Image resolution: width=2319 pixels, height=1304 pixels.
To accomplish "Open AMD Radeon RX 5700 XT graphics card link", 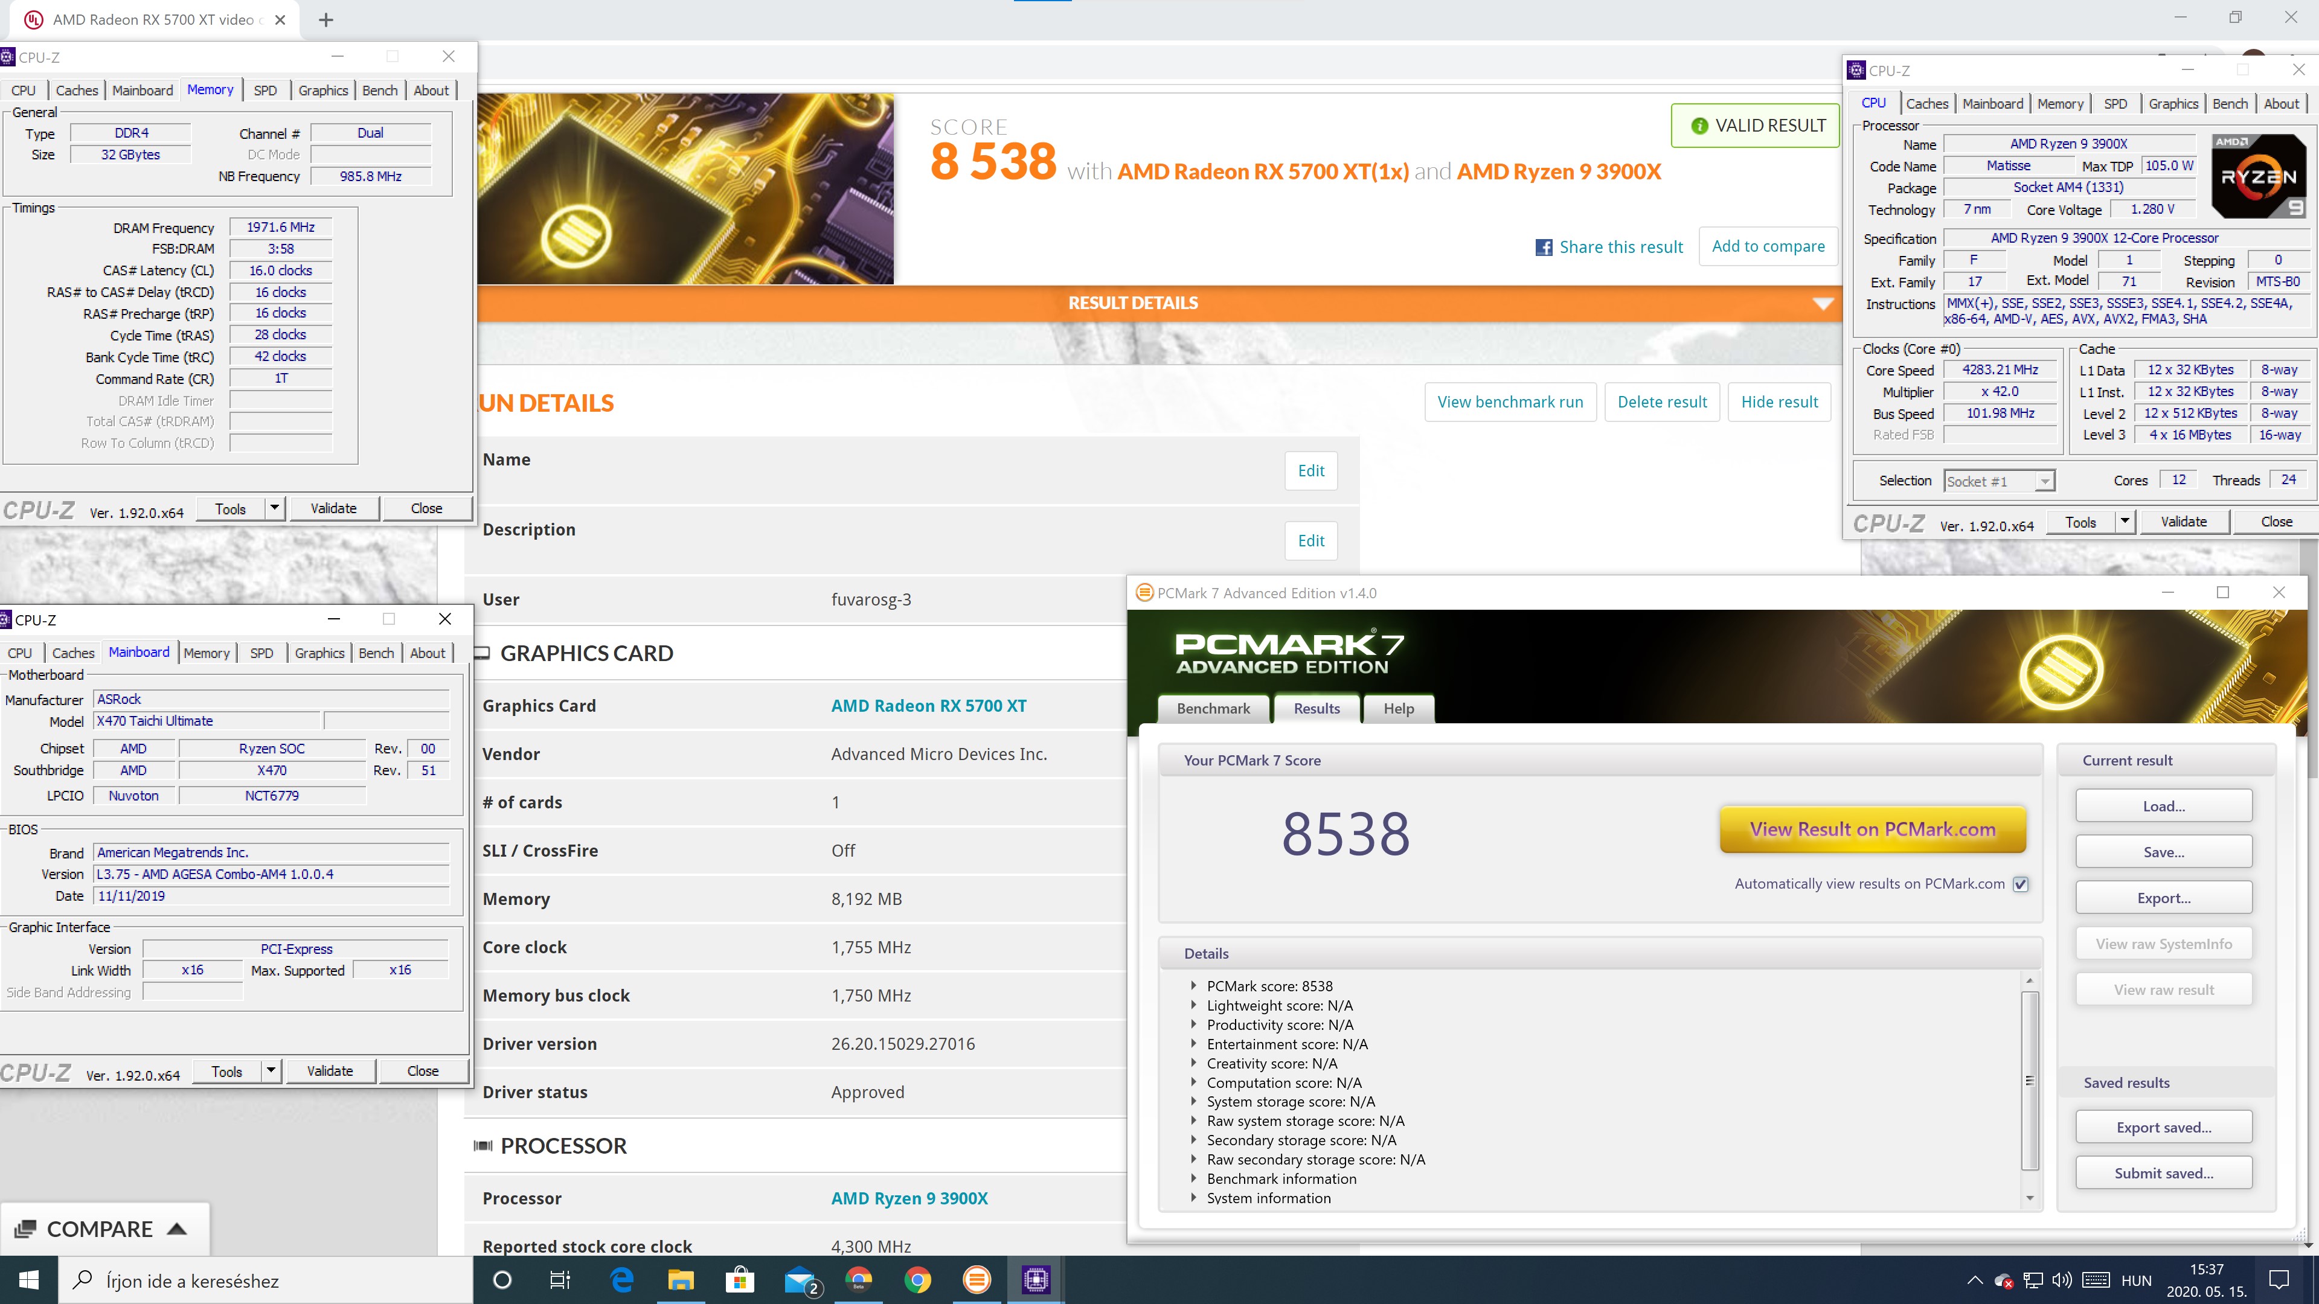I will point(928,706).
